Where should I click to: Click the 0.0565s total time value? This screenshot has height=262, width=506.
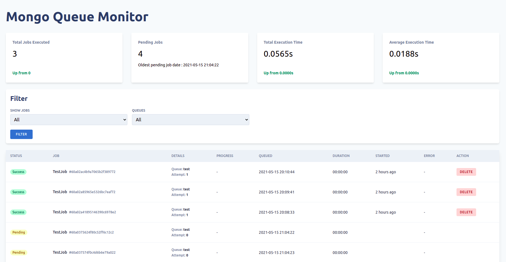pyautogui.click(x=278, y=54)
